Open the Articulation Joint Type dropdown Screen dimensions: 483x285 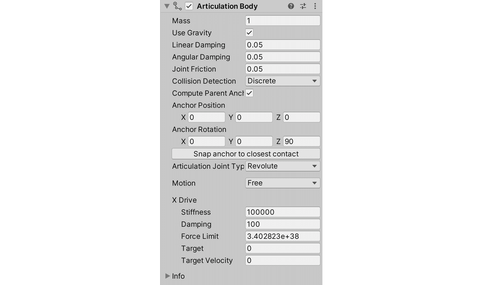click(282, 166)
